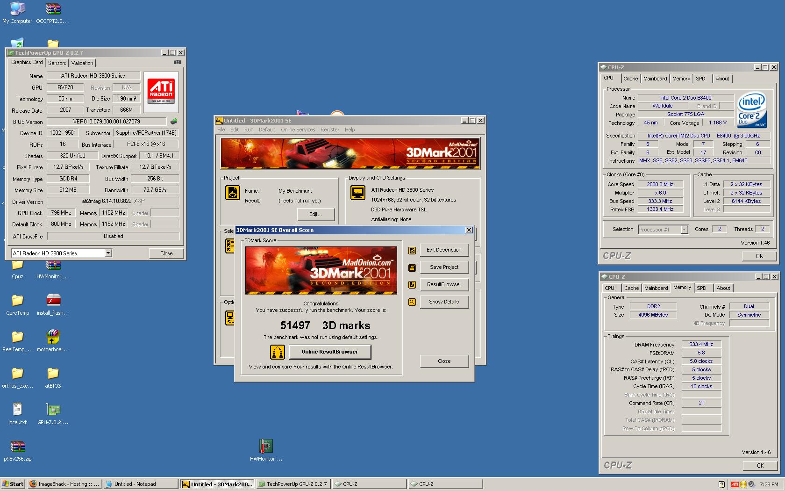
Task: Click the 3DMark2001 banner image in score dialog
Action: tap(321, 270)
